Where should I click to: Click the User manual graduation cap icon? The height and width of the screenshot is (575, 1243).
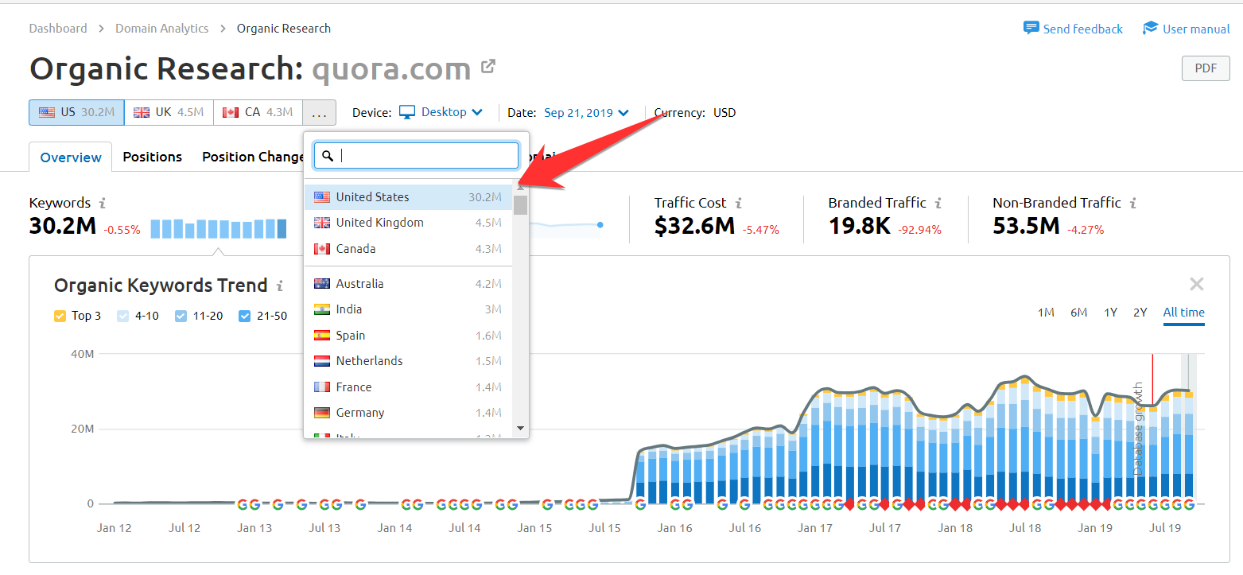(1150, 29)
